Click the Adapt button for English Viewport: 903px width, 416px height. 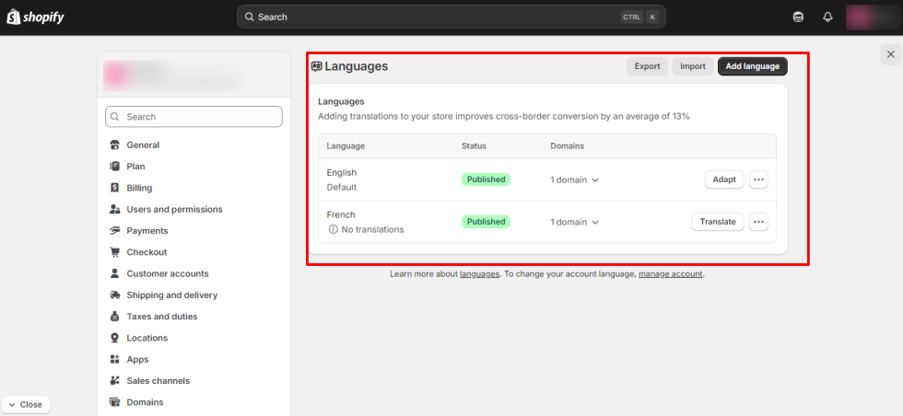point(724,179)
